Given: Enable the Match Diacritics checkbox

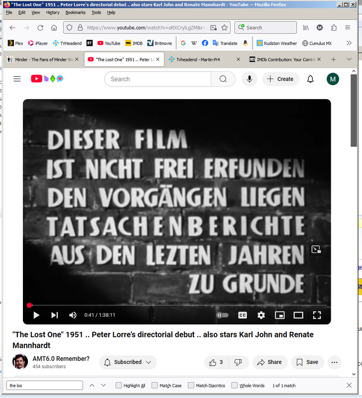Looking at the screenshot, I should click(x=191, y=385).
